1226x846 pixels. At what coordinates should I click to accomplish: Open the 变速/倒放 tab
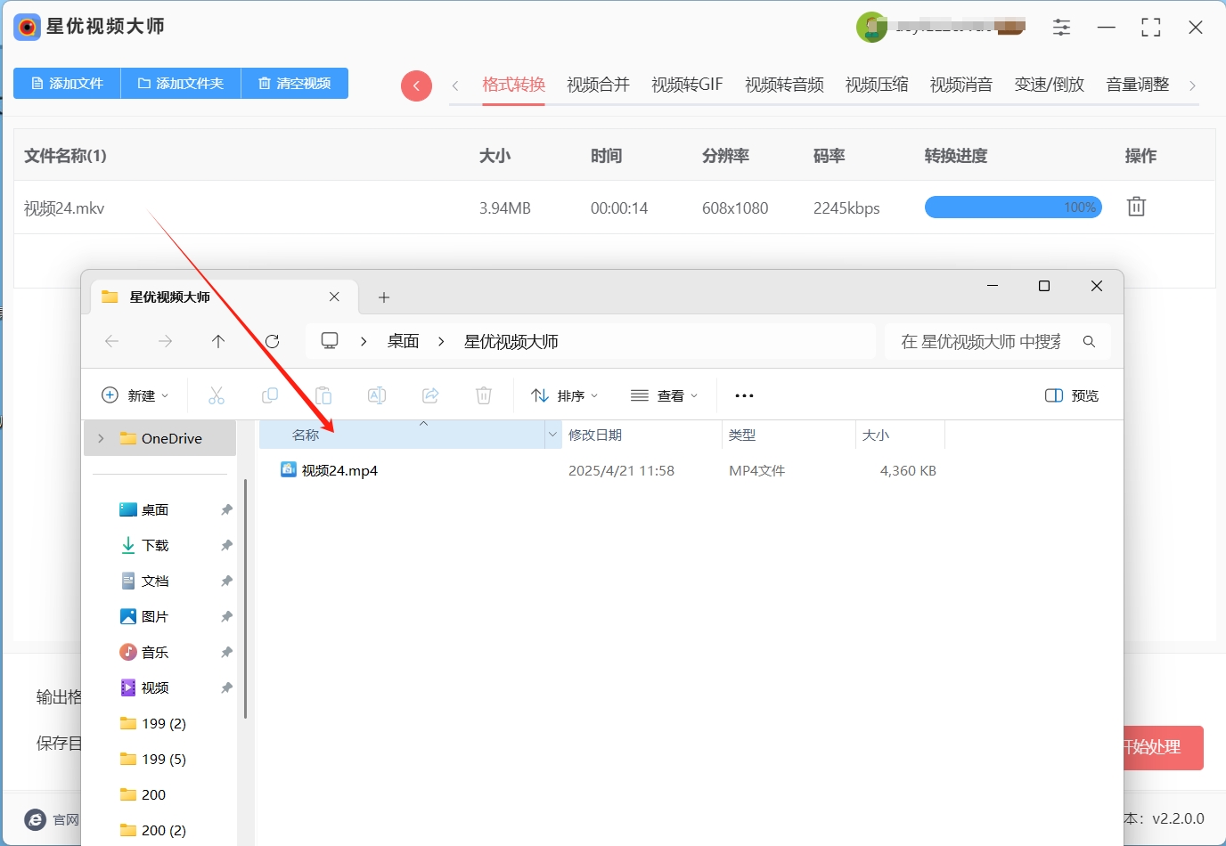1050,85
